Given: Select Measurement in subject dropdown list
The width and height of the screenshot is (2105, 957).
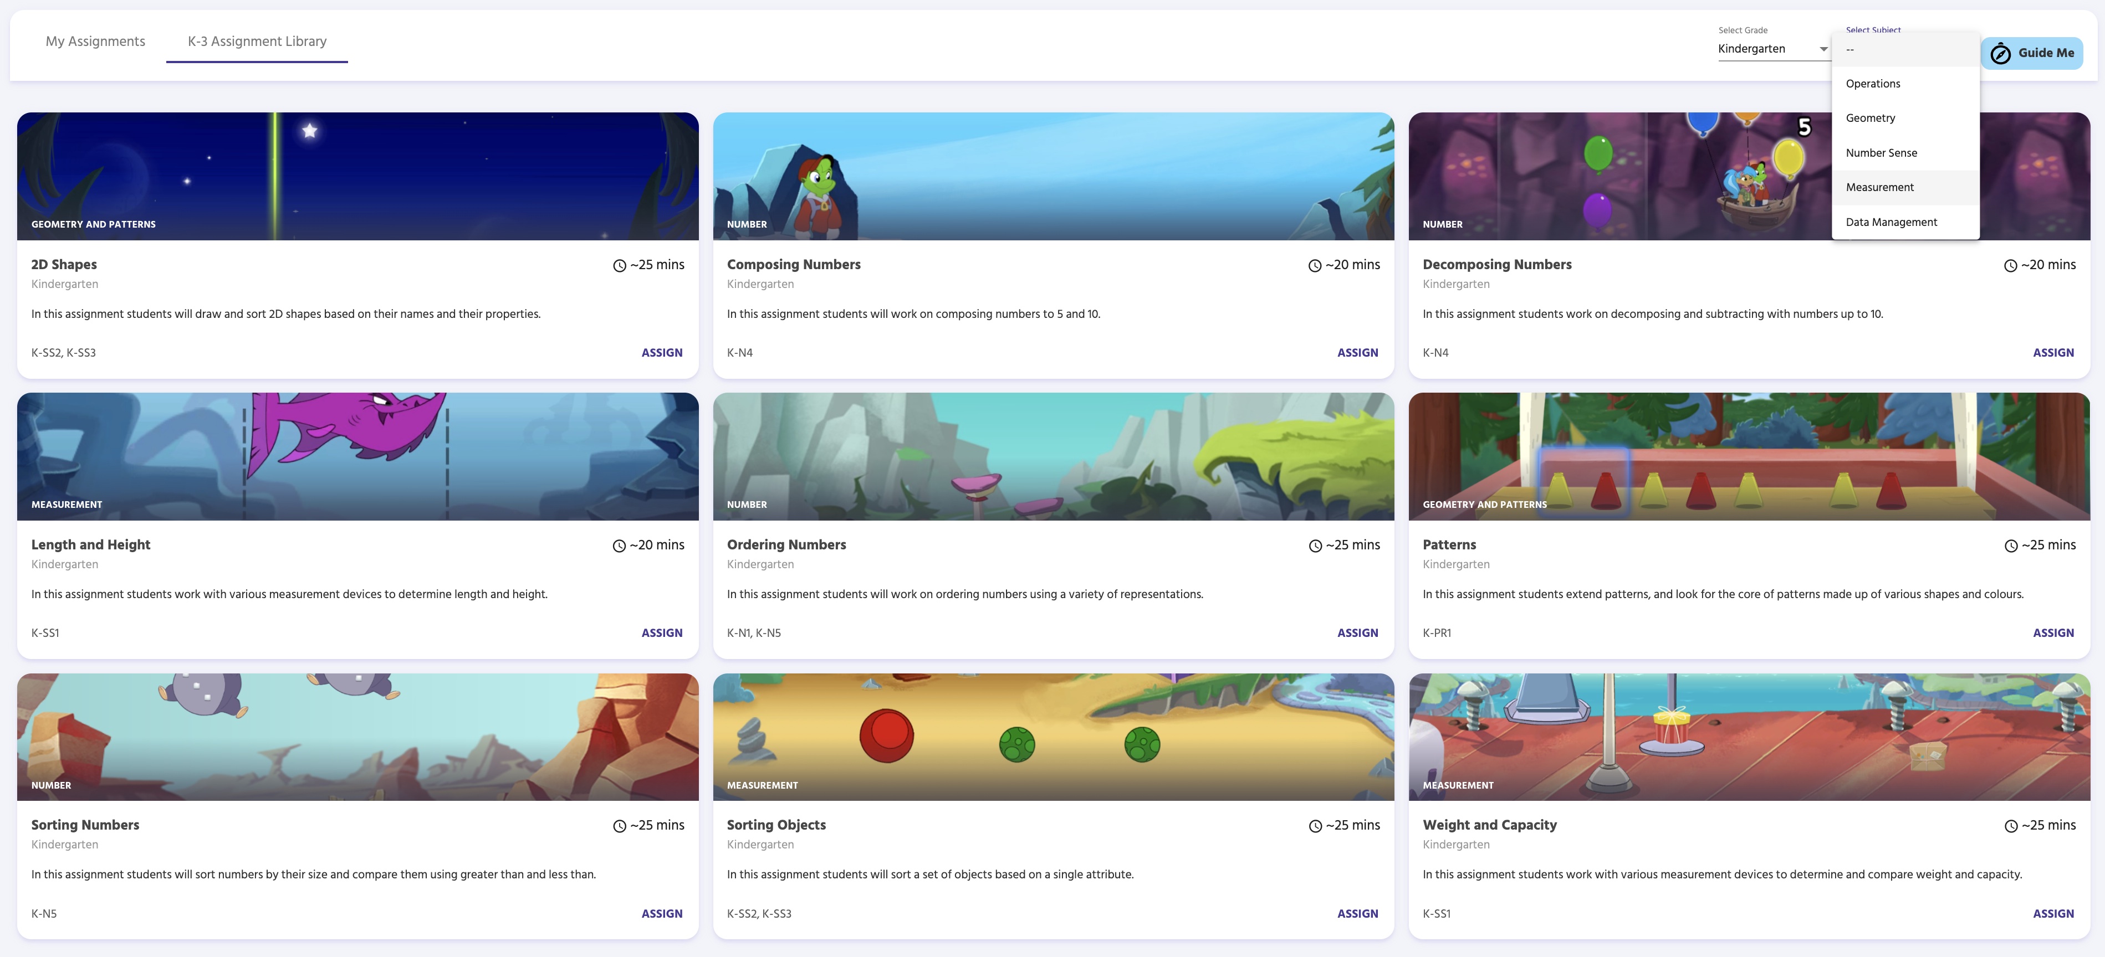Looking at the screenshot, I should point(1879,187).
